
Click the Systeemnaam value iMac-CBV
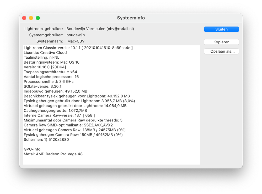(75, 41)
